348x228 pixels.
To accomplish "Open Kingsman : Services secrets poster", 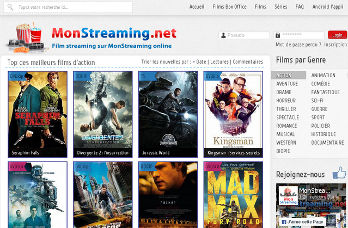I will [x=233, y=114].
